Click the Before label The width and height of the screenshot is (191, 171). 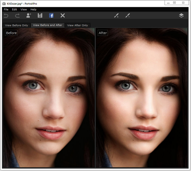pos(11,33)
